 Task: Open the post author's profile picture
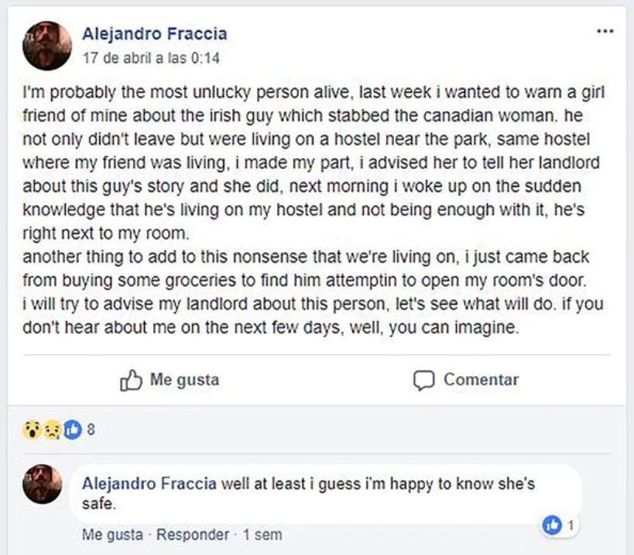click(x=47, y=46)
